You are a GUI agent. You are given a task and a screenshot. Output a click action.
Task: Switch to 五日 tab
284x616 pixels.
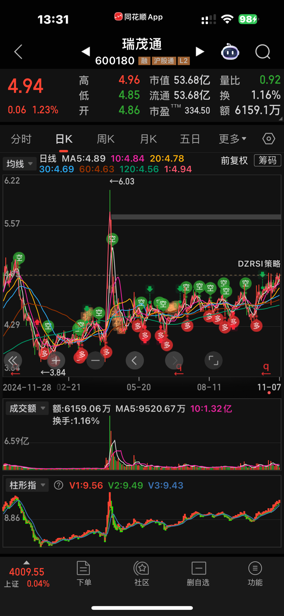click(x=190, y=139)
